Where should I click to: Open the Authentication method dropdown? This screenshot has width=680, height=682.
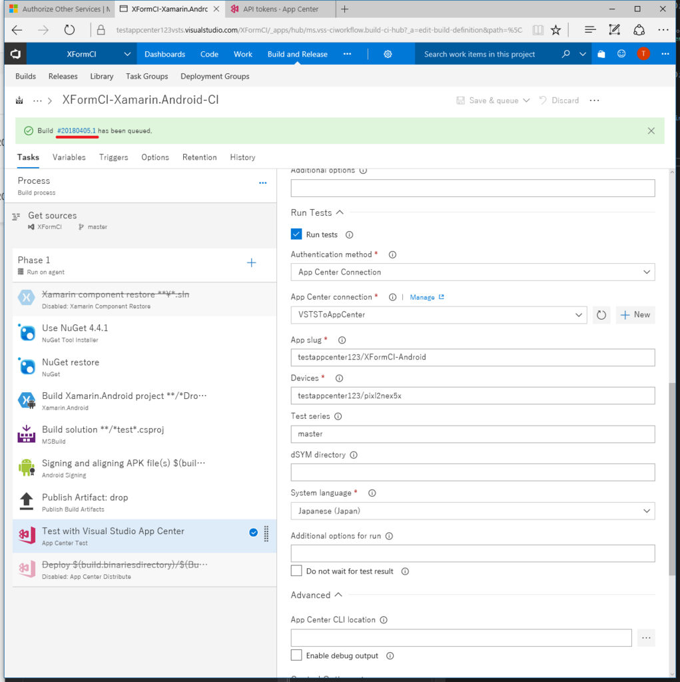pyautogui.click(x=473, y=272)
